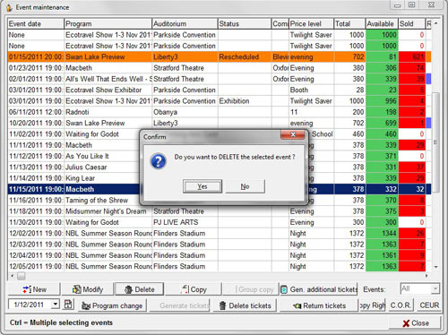Click the New event button icon
Screen dimensions: 448x335
(x=27, y=289)
